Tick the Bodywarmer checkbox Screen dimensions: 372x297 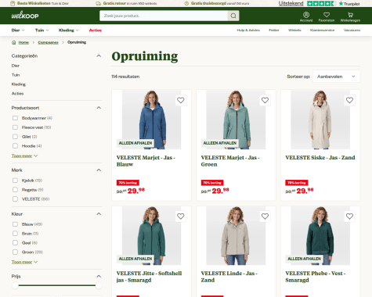pos(15,118)
